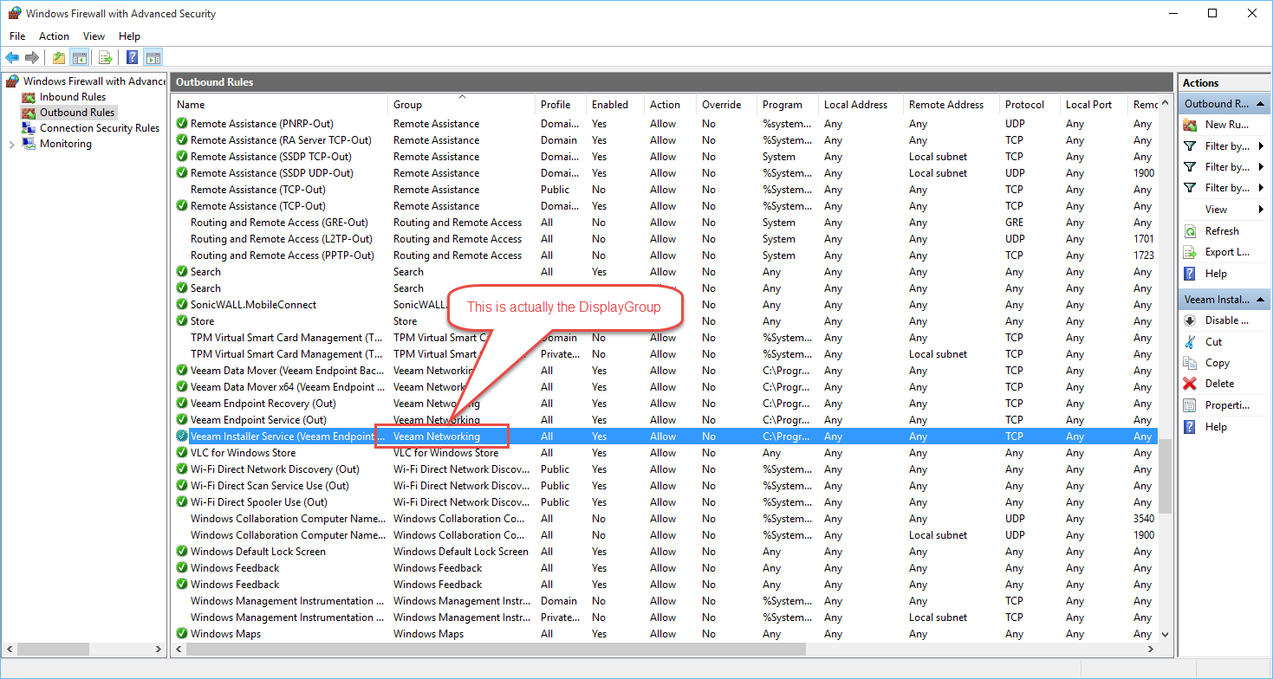Expand the Monitoring tree node
Image resolution: width=1273 pixels, height=679 pixels.
click(11, 144)
